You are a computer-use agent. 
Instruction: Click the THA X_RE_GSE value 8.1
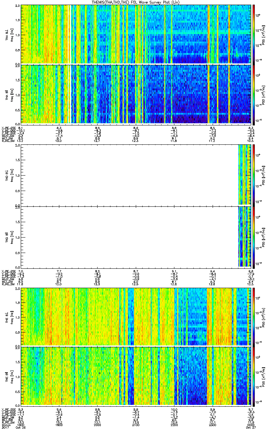click(x=20, y=128)
